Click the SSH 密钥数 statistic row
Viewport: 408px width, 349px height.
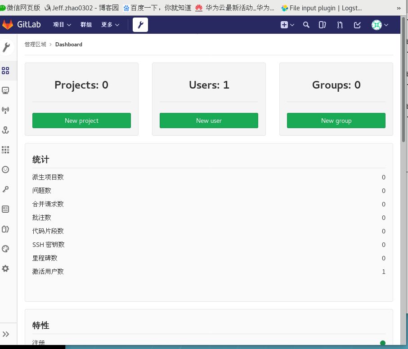pos(209,245)
